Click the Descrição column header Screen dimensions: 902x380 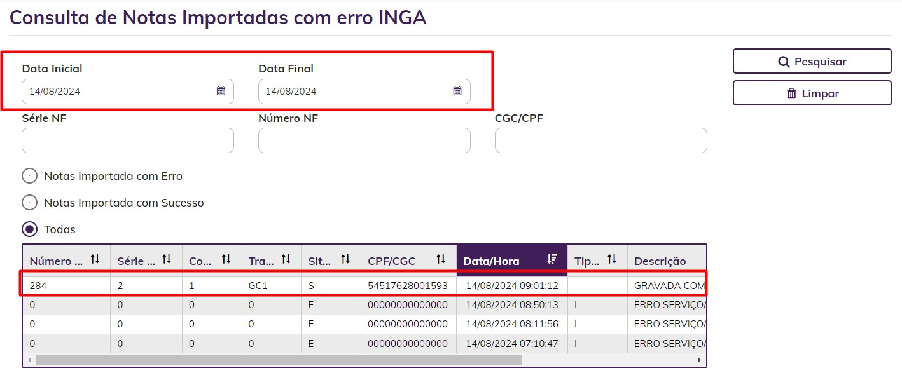point(660,261)
